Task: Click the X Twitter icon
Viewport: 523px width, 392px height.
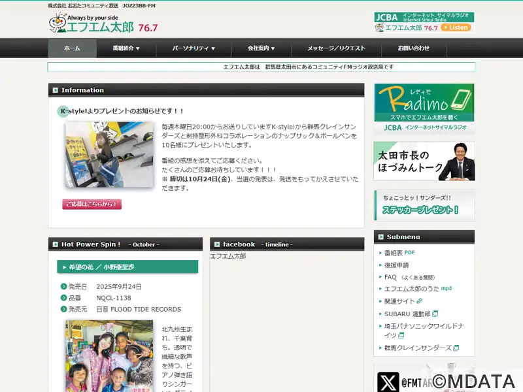Action: coord(388,382)
